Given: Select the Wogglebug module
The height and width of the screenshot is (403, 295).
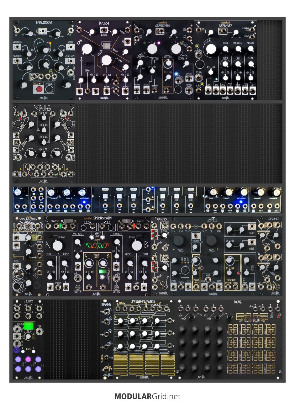Looking at the screenshot, I should click(28, 256).
